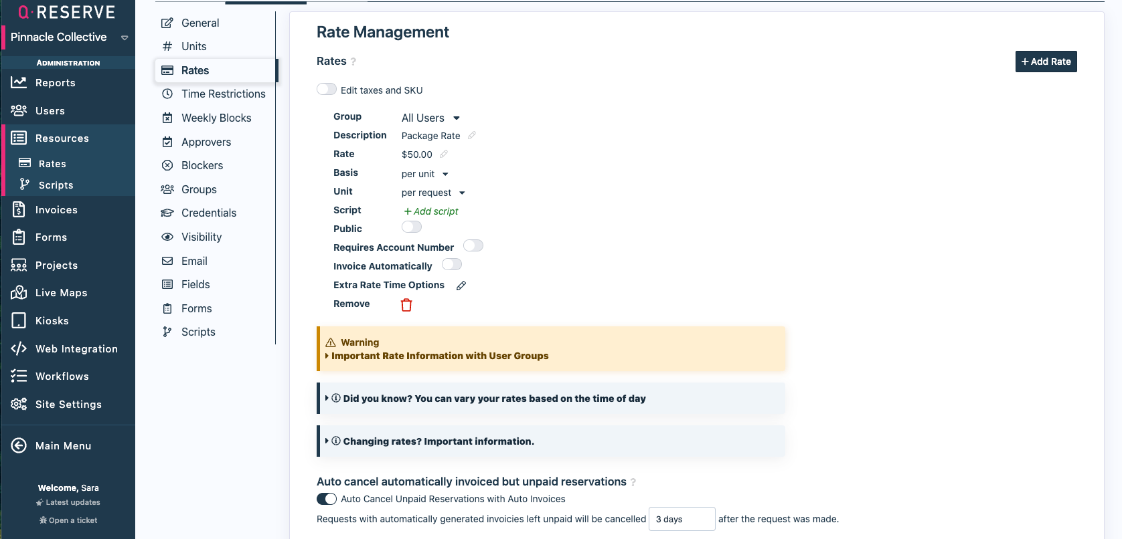1122x539 pixels.
Task: Go to Web Integration section
Action: click(x=76, y=349)
